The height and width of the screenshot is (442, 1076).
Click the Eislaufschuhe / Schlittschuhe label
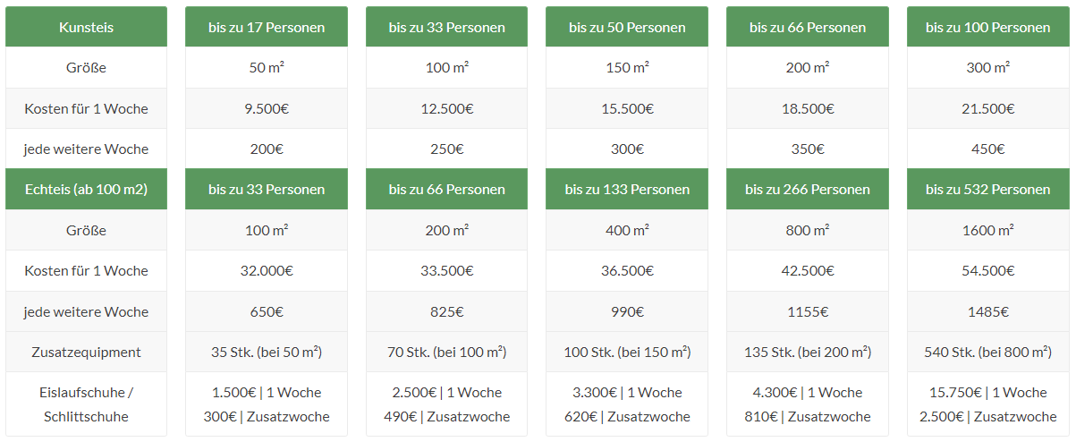[86, 404]
